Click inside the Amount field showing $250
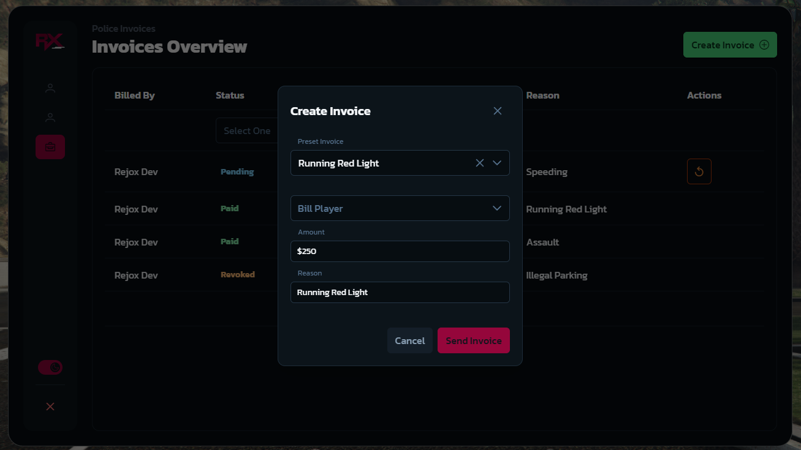801x450 pixels. pyautogui.click(x=400, y=251)
